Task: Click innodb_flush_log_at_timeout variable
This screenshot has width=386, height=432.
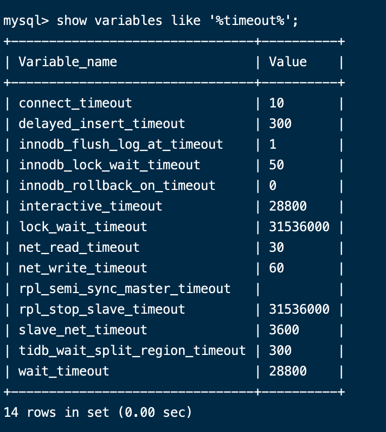Action: [120, 144]
